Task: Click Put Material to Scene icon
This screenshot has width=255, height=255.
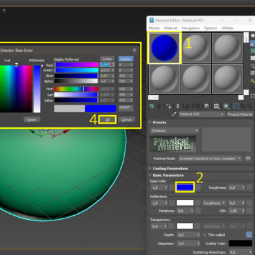Action: coord(158,106)
